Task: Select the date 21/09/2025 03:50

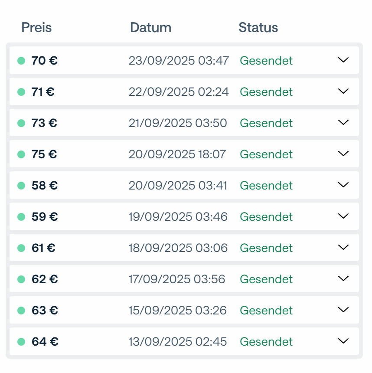Action: coord(178,123)
